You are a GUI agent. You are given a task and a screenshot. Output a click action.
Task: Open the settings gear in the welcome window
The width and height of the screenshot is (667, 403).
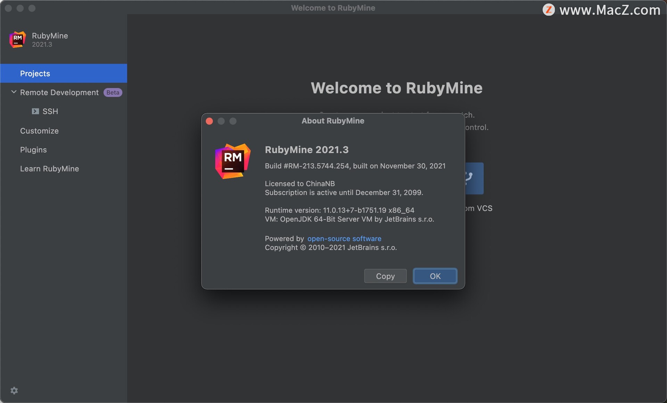coord(14,391)
